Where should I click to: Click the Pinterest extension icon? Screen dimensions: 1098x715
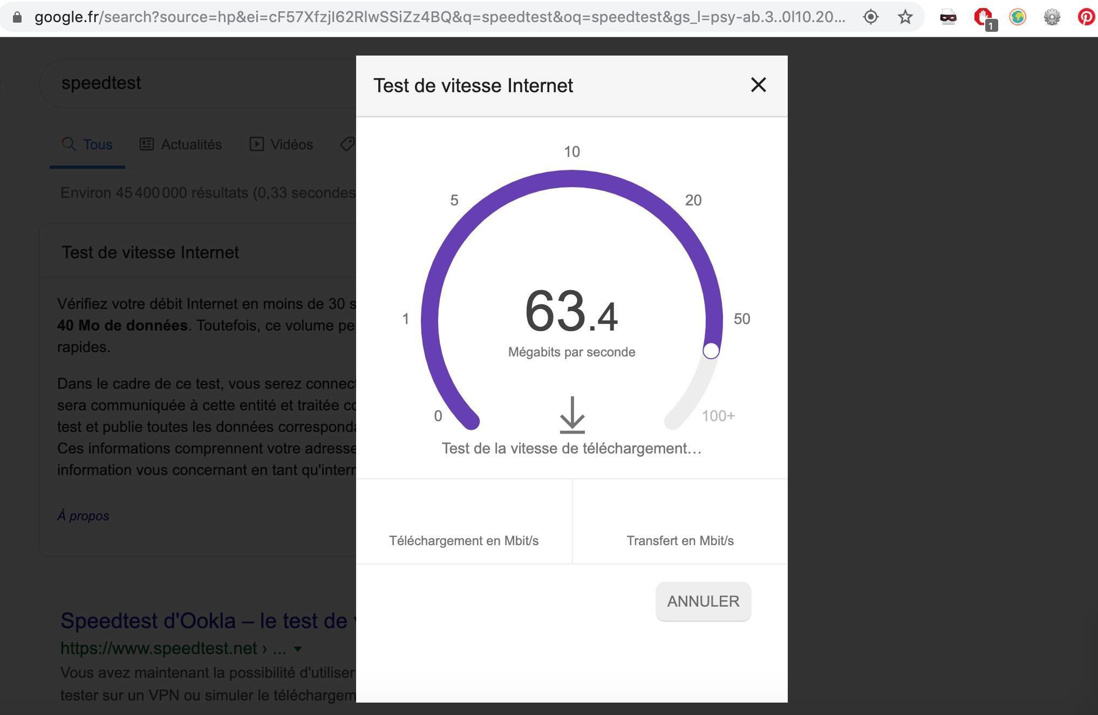(1086, 17)
